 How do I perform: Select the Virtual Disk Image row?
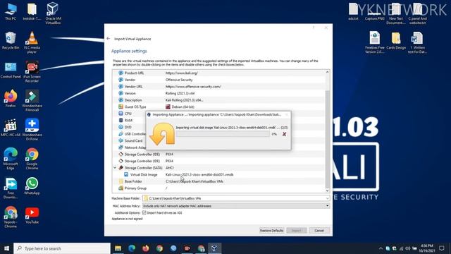(x=218, y=174)
